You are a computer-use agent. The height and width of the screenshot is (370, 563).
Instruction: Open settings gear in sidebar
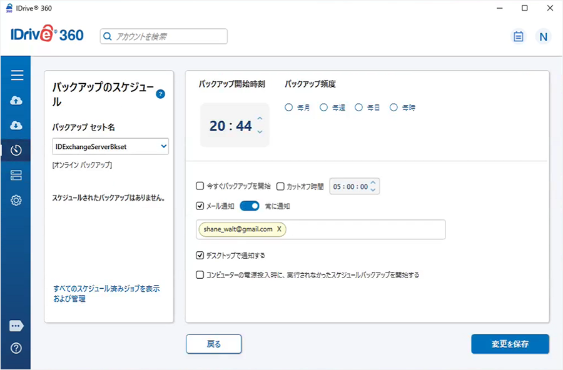pyautogui.click(x=17, y=201)
